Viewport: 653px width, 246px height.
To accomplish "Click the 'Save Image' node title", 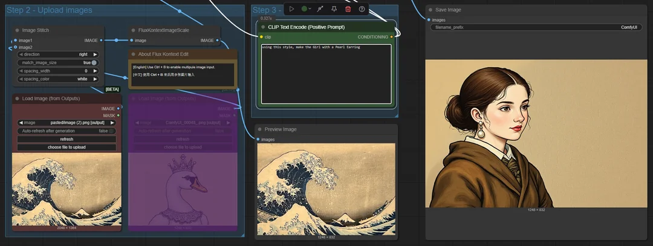I will pos(448,10).
